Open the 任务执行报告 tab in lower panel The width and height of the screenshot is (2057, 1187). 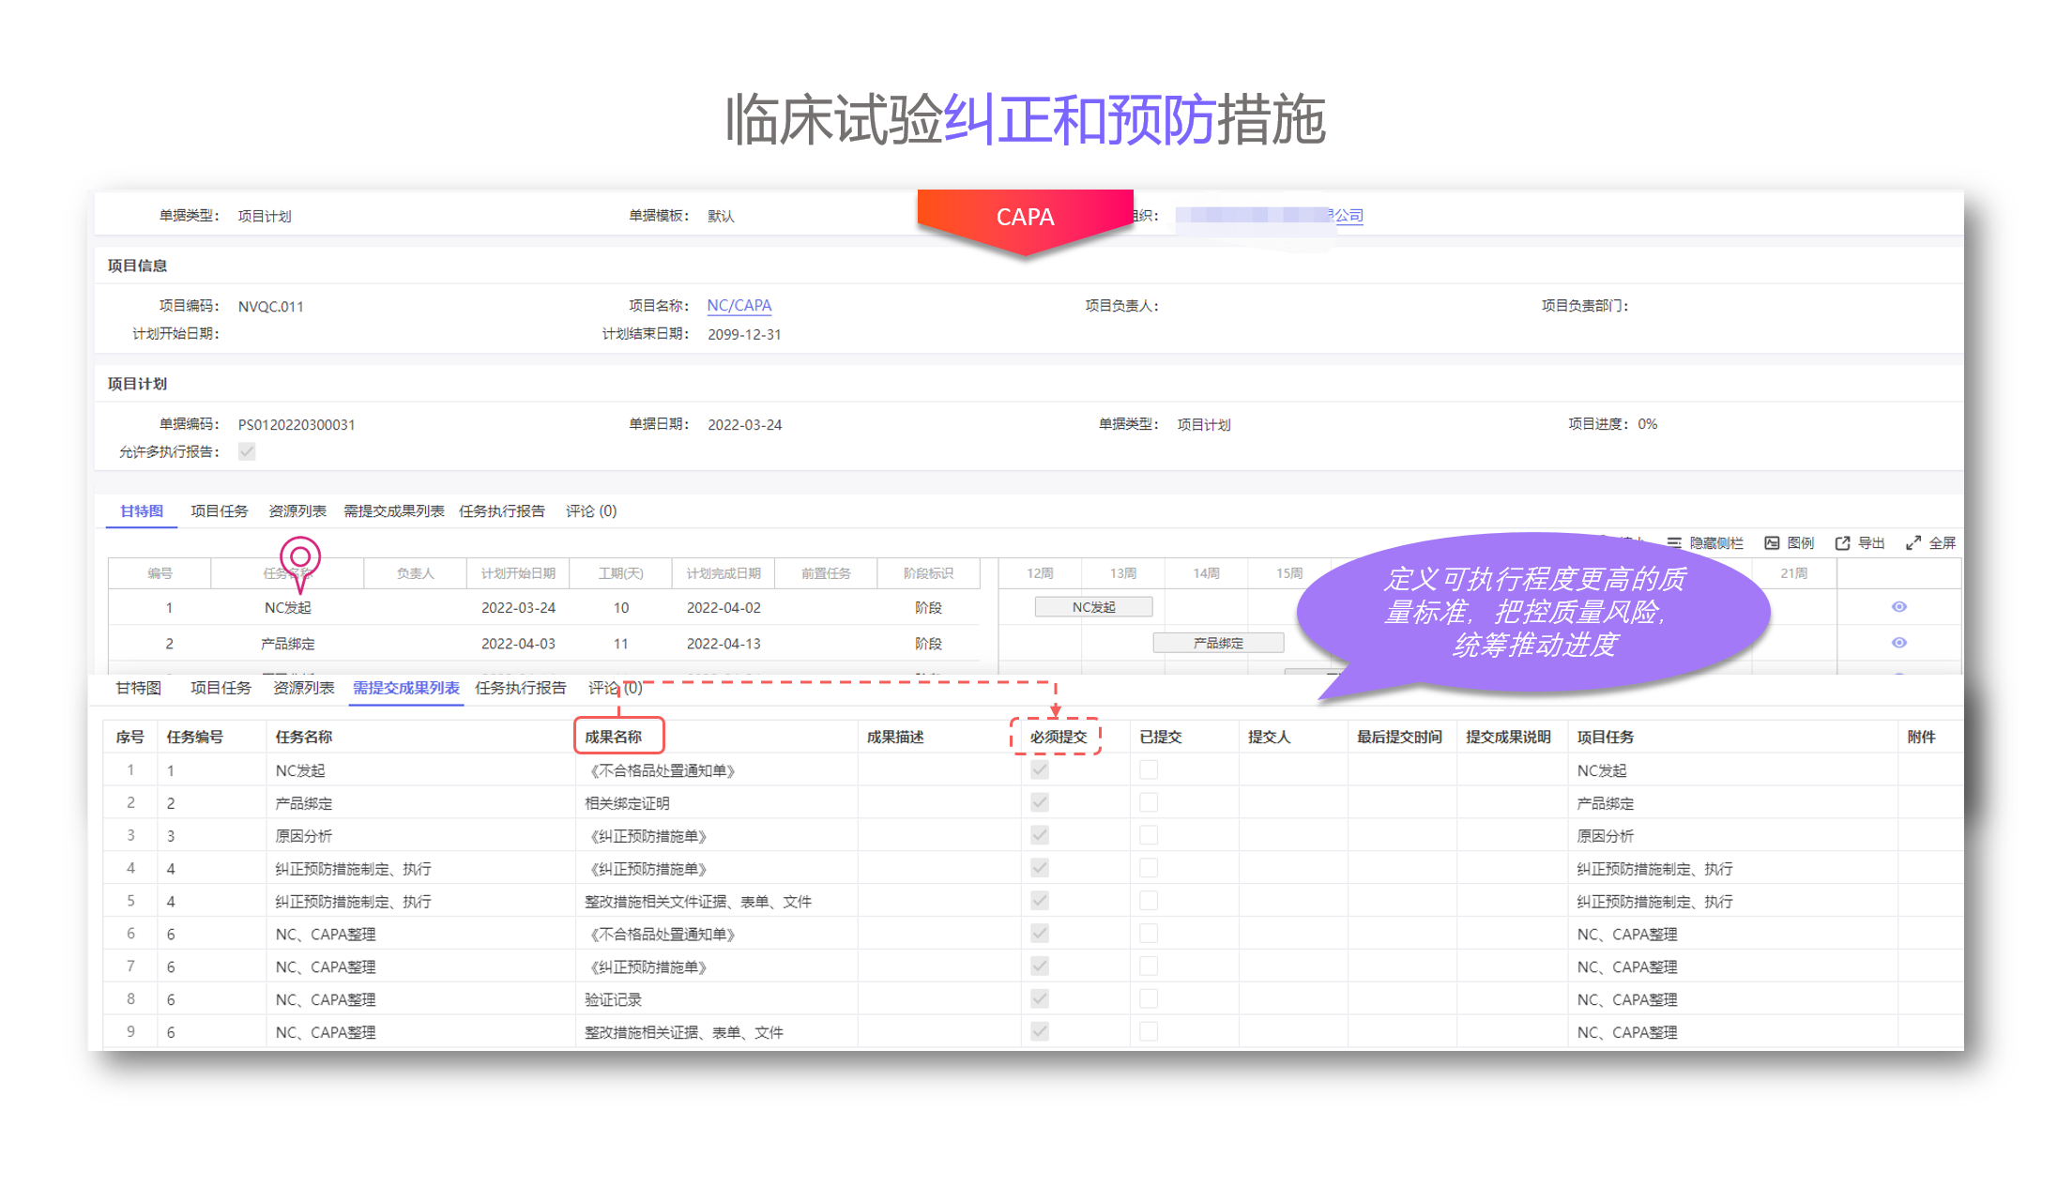point(521,688)
